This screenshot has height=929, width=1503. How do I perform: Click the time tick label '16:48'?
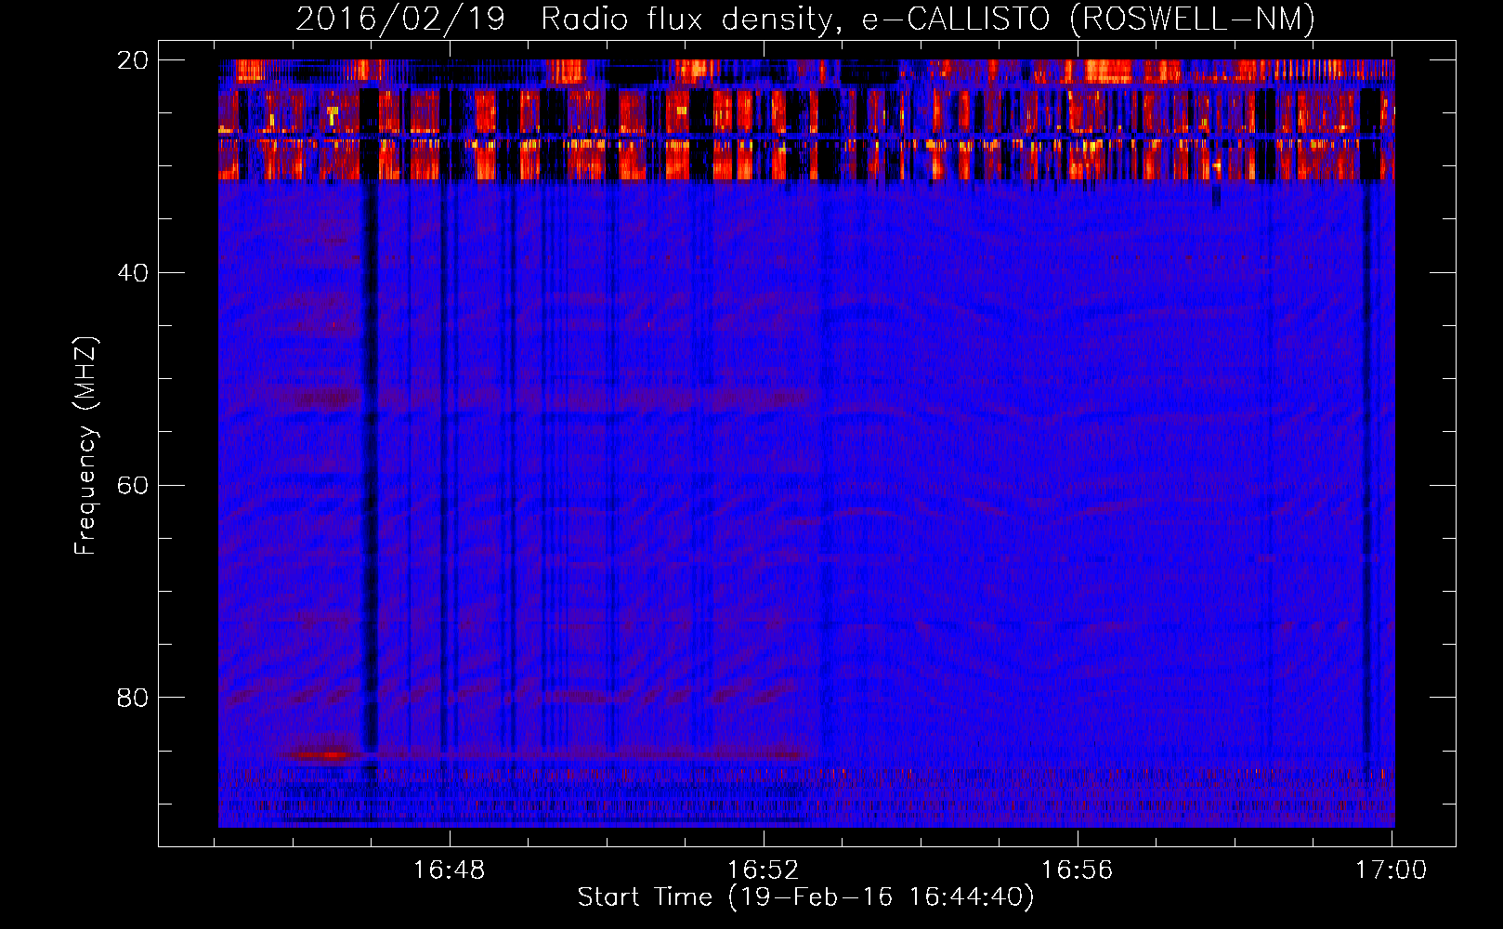[x=449, y=870]
